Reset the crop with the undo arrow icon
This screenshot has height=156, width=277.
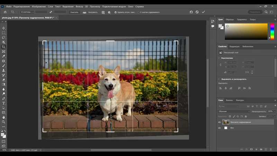[x=191, y=12]
